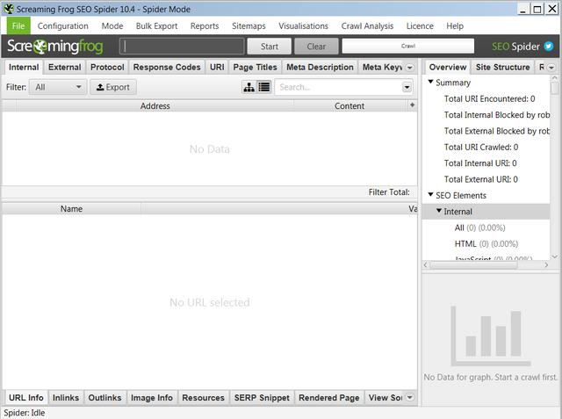Open the Bulk Export menu
The image size is (562, 419).
(x=156, y=26)
